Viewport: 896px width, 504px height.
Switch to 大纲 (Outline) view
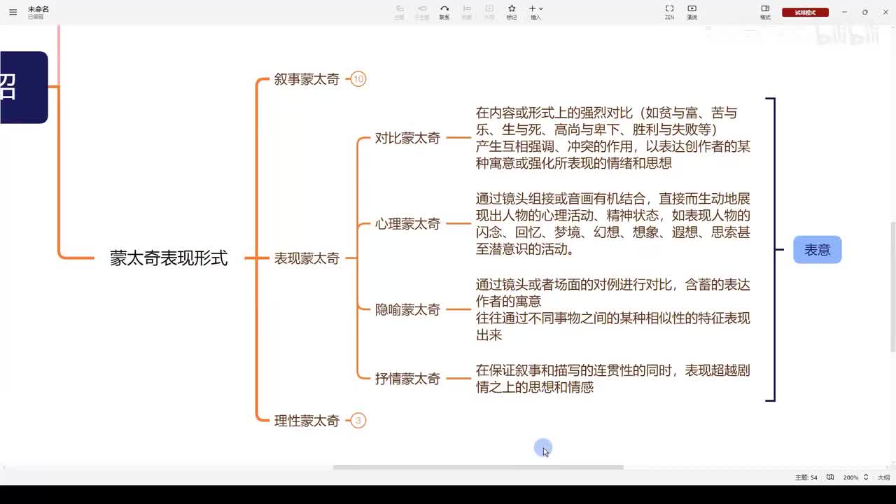click(x=883, y=477)
